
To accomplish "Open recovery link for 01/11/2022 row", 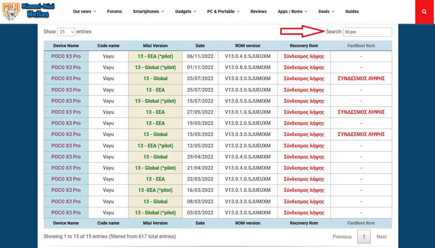I will coord(304,67).
